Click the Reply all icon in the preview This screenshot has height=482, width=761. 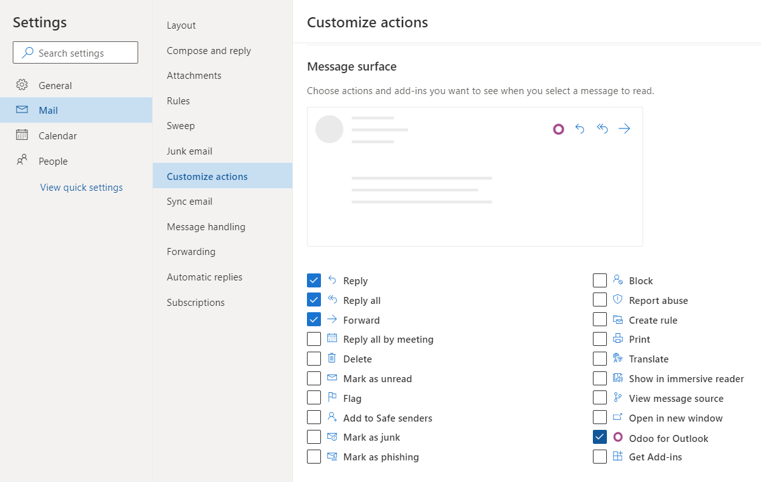(602, 128)
